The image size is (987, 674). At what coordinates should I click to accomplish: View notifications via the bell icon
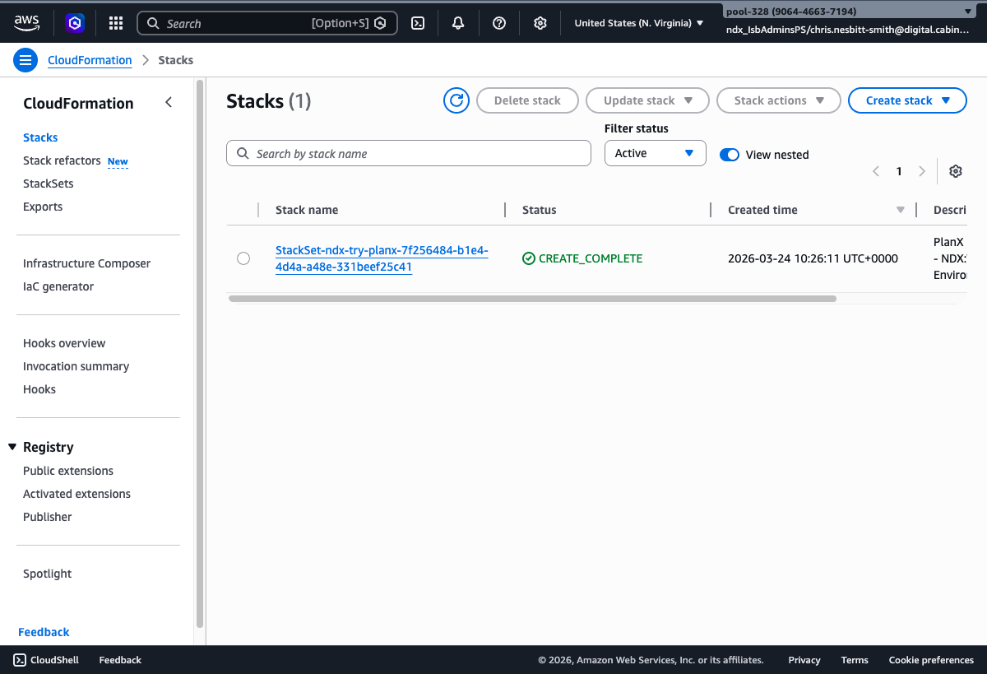point(458,23)
